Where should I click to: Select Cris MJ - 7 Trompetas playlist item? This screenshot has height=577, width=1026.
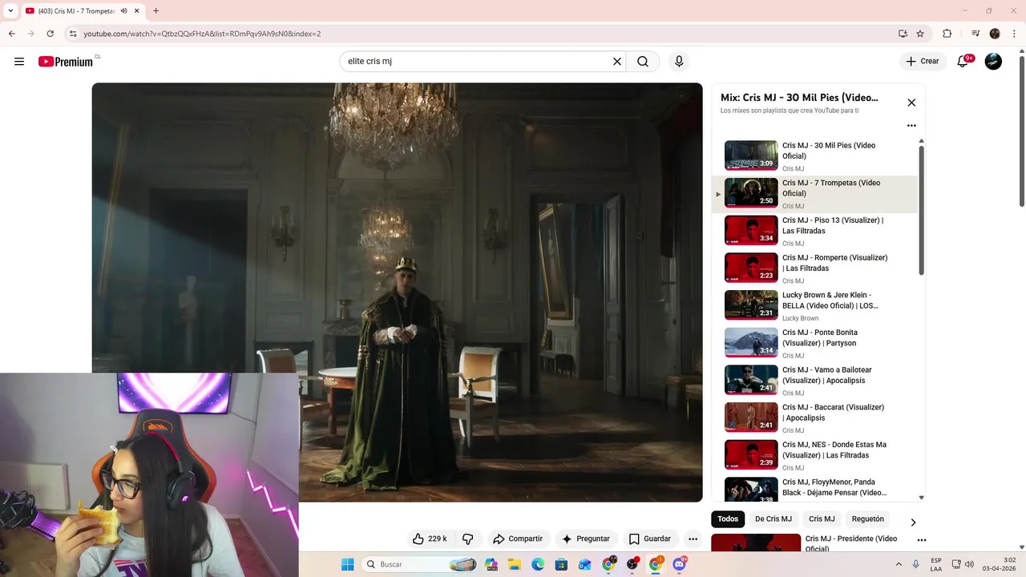tap(814, 194)
